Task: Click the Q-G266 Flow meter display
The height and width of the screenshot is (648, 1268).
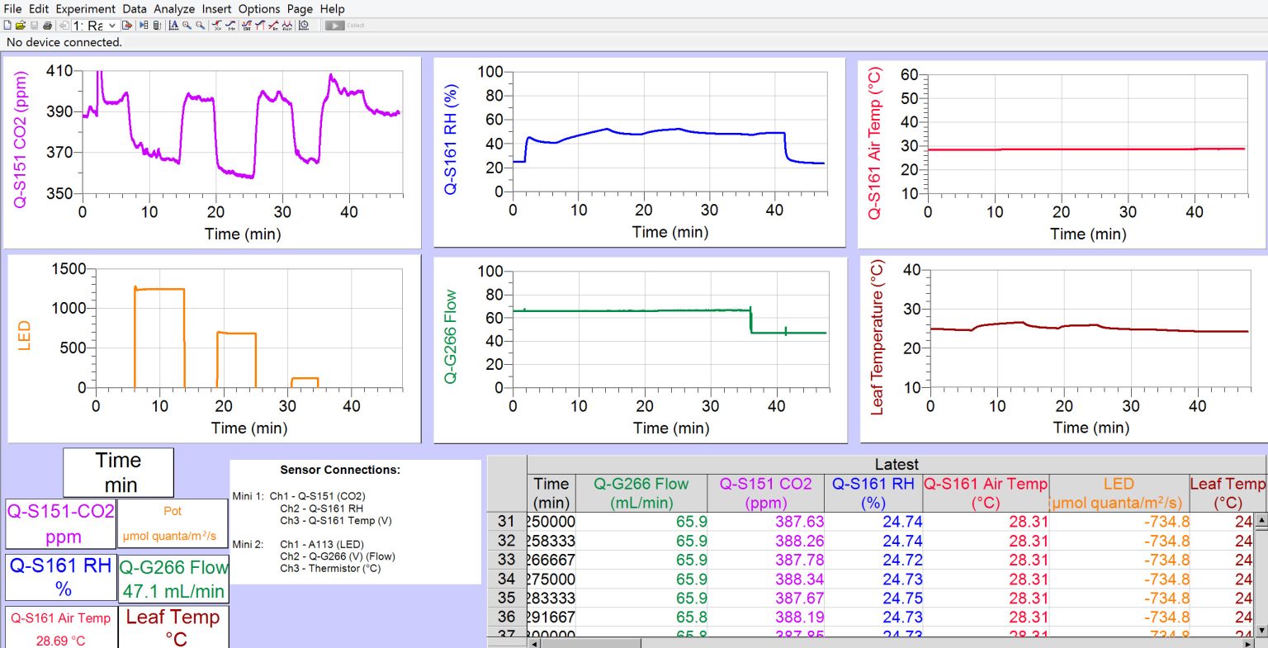Action: 173,579
